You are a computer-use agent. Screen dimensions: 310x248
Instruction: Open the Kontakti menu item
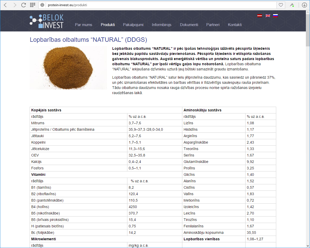(x=235, y=25)
